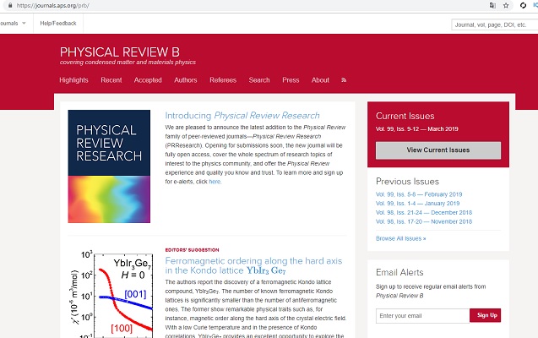This screenshot has height=338, width=538.
Task: Open the About page
Action: (320, 80)
